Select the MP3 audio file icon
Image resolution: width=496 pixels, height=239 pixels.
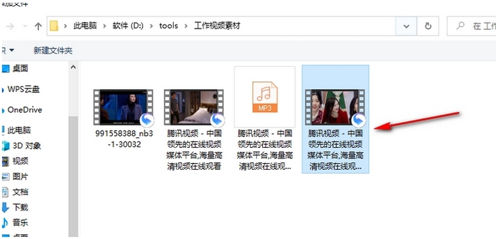[x=265, y=97]
